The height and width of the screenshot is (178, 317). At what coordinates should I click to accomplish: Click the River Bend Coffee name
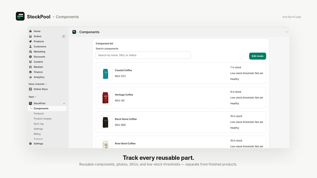[125, 144]
